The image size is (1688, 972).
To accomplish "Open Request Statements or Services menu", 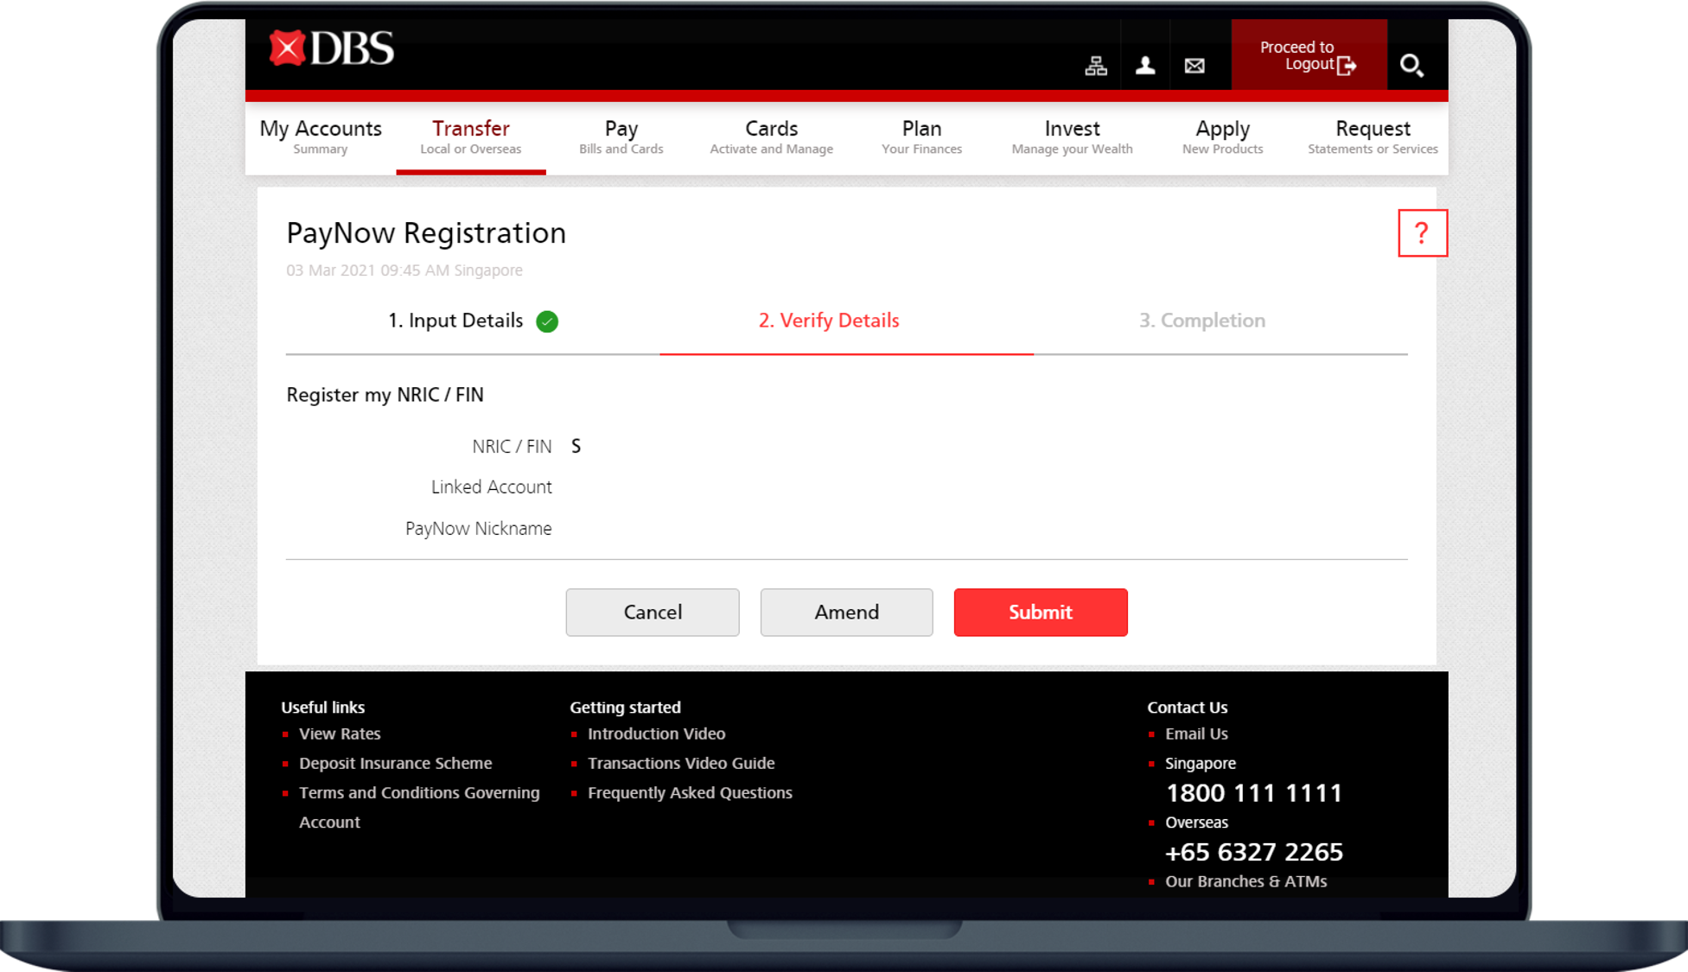I will click(x=1373, y=137).
